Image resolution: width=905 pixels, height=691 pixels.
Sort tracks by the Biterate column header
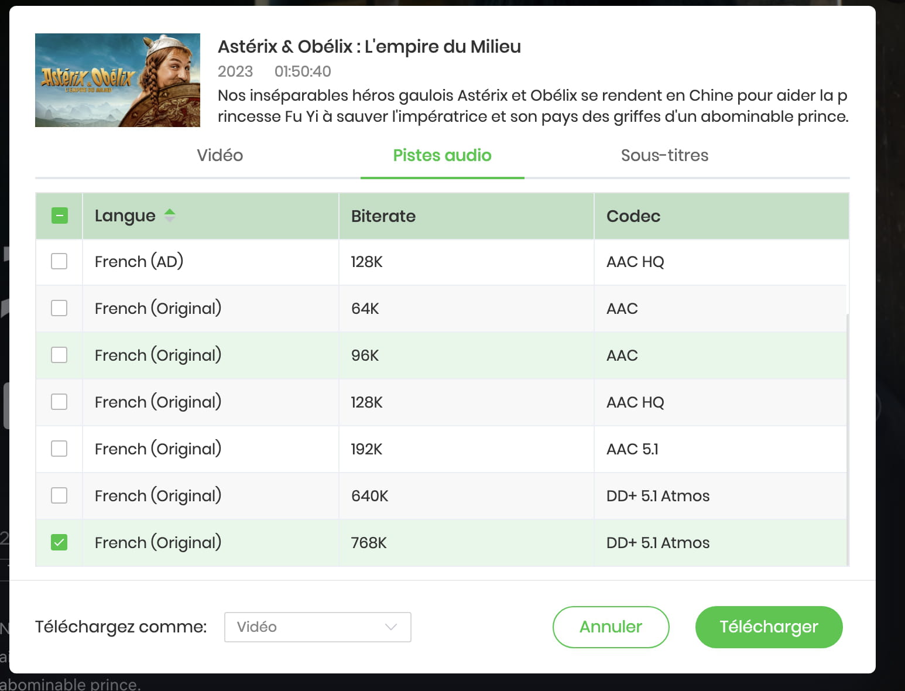[383, 216]
